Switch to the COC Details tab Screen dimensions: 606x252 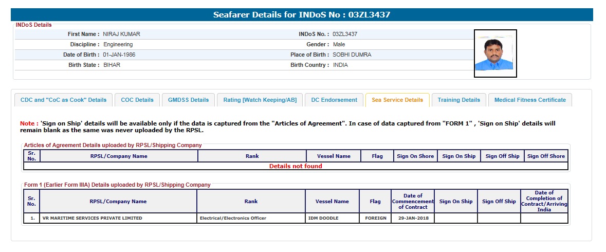pos(137,100)
